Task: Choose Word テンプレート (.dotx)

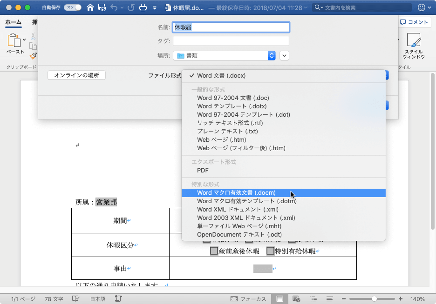Action: coord(284,106)
